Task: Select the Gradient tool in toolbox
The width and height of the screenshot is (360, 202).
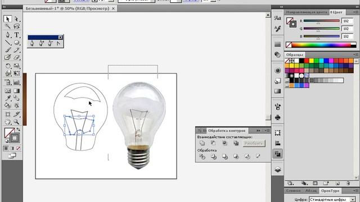Action: pos(16,91)
